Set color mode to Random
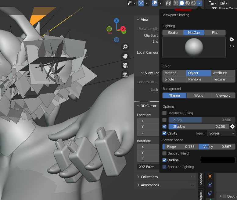The image size is (237, 200). click(198, 79)
